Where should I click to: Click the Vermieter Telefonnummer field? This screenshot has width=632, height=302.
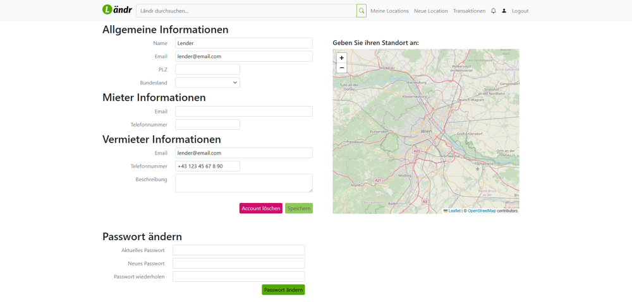coord(207,166)
